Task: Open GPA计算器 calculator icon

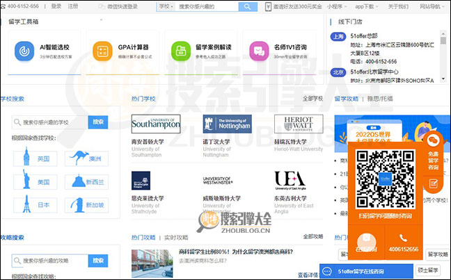Action: point(102,51)
